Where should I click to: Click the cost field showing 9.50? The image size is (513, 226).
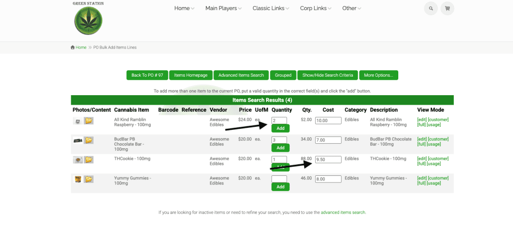click(328, 159)
